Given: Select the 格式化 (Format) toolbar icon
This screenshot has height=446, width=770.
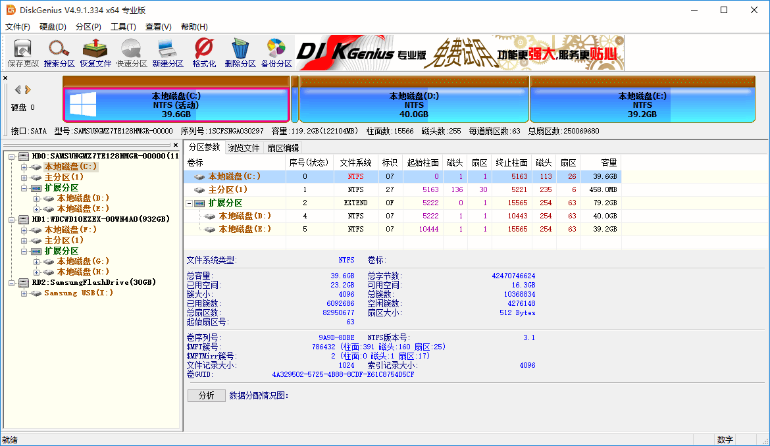Looking at the screenshot, I should (203, 52).
